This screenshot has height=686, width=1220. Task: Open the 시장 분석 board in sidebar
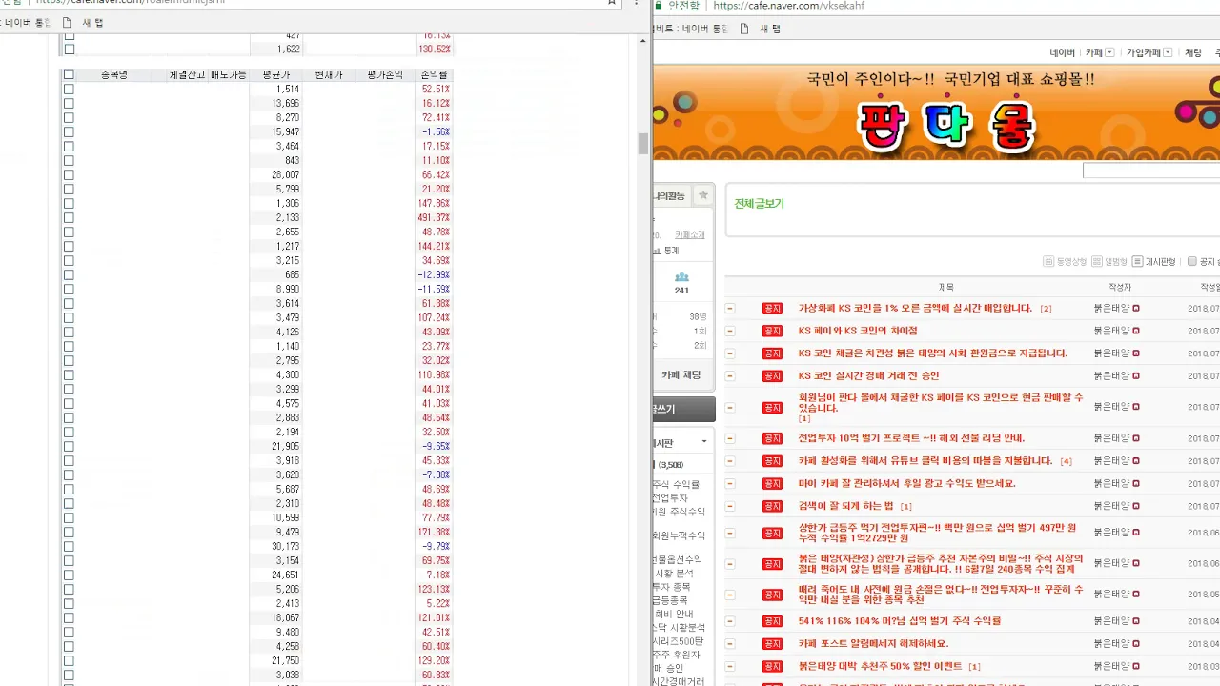click(673, 574)
